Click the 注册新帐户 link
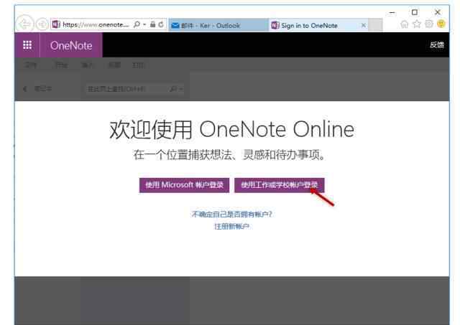This screenshot has height=325, width=460. (231, 226)
